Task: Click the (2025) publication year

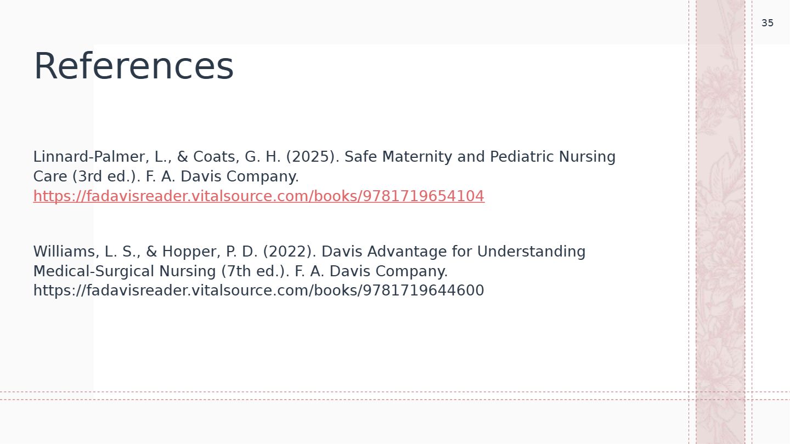Action: tap(311, 157)
